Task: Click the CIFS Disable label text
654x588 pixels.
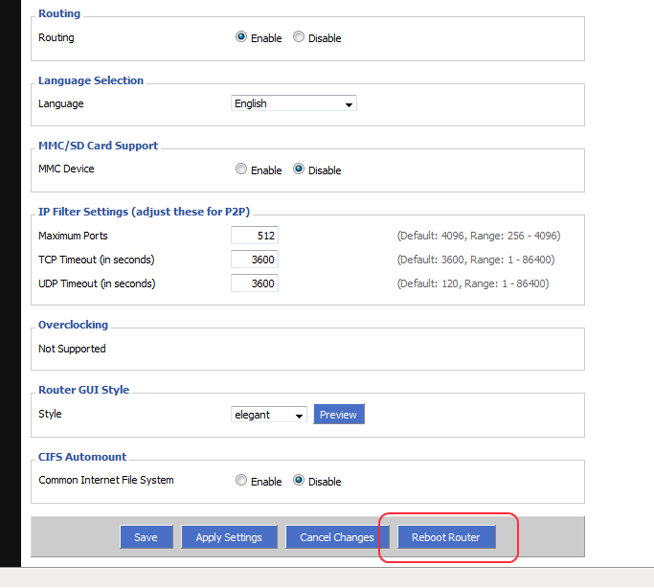Action: click(x=325, y=482)
